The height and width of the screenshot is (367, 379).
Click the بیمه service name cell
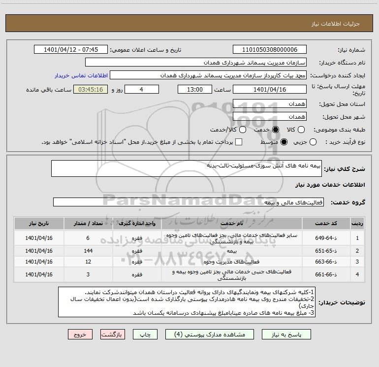[x=231, y=251]
